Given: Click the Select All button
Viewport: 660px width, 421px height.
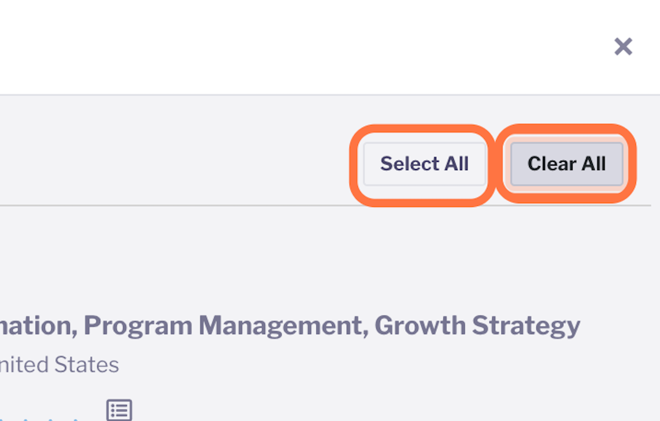Looking at the screenshot, I should pos(424,164).
